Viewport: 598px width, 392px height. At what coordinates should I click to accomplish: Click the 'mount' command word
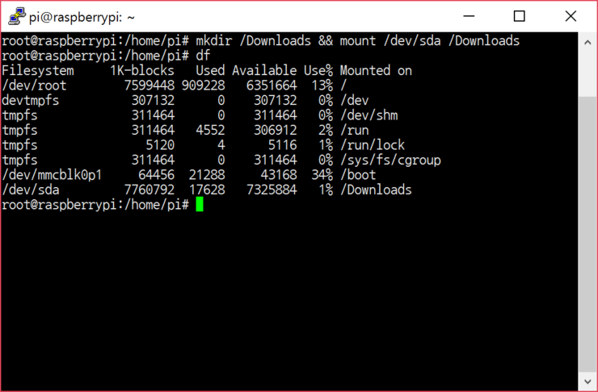pos(358,40)
